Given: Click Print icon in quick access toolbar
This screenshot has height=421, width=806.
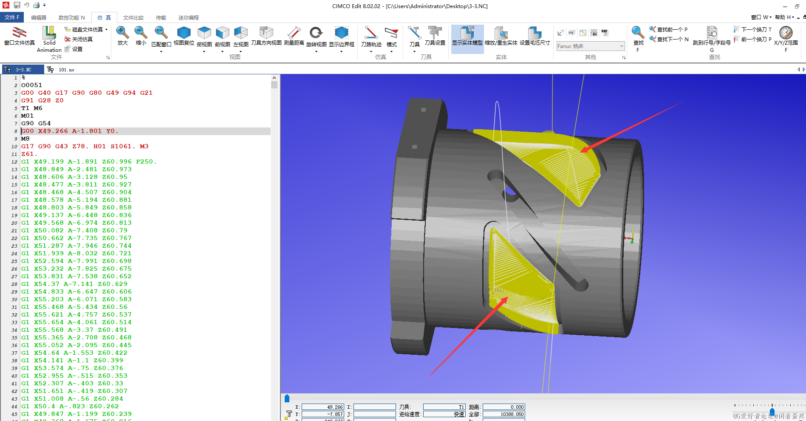Looking at the screenshot, I should coord(37,5).
